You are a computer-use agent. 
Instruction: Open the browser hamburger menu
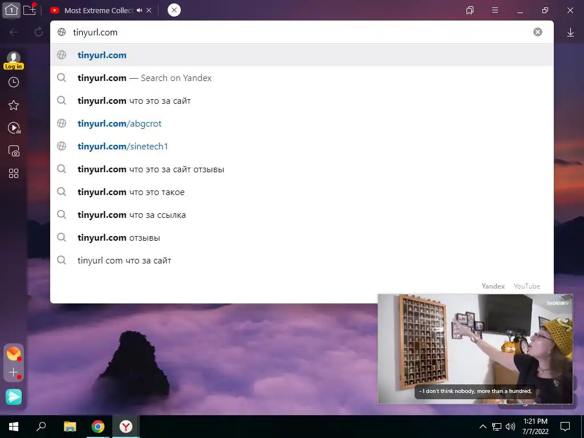[x=495, y=10]
